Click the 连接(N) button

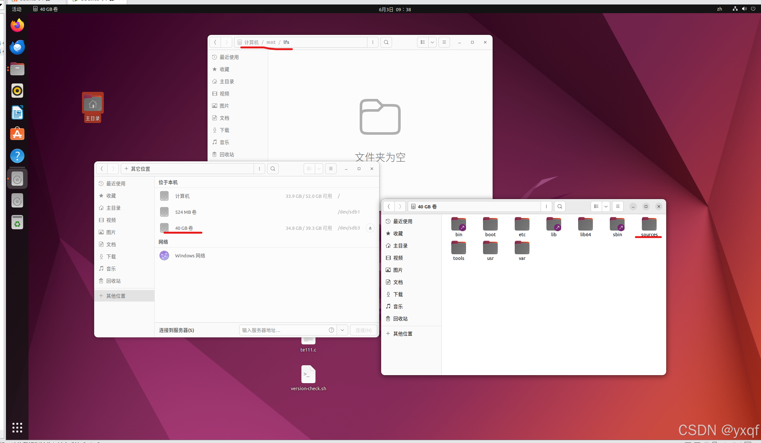[x=363, y=330]
